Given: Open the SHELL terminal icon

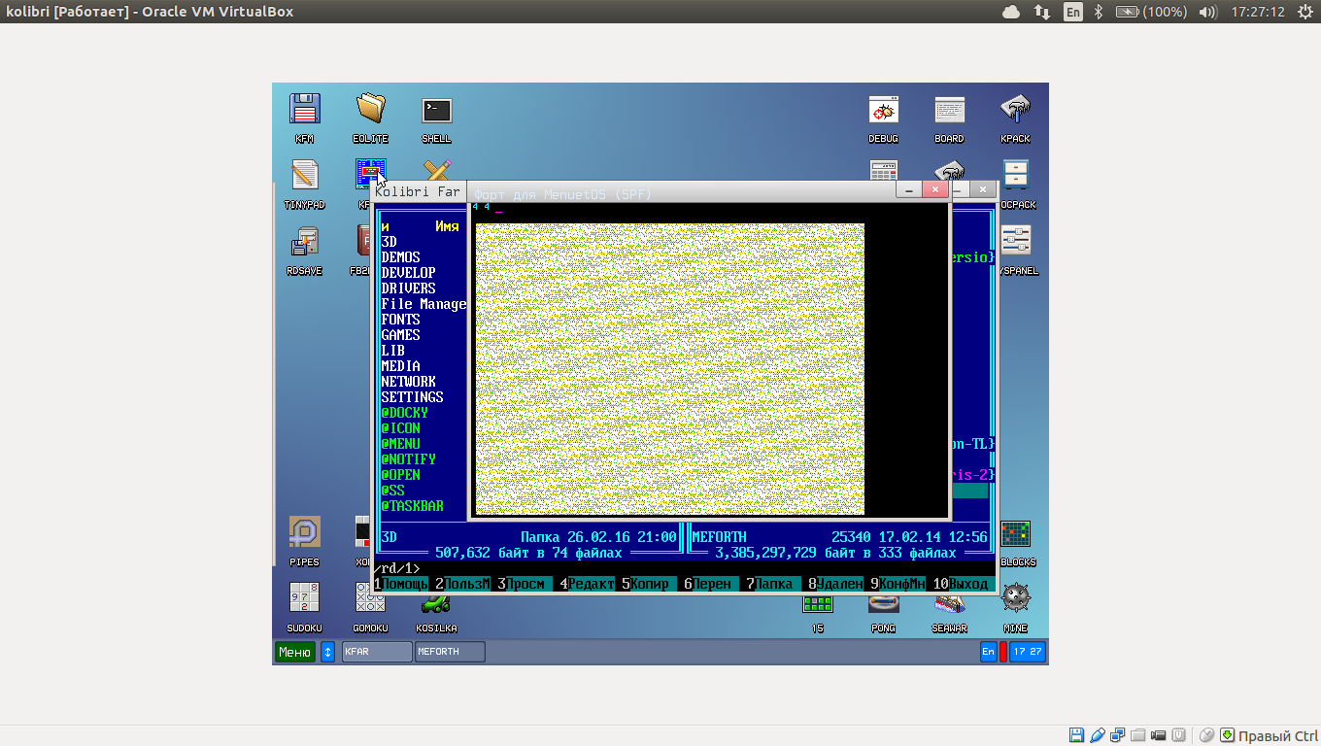Looking at the screenshot, I should pos(436,110).
